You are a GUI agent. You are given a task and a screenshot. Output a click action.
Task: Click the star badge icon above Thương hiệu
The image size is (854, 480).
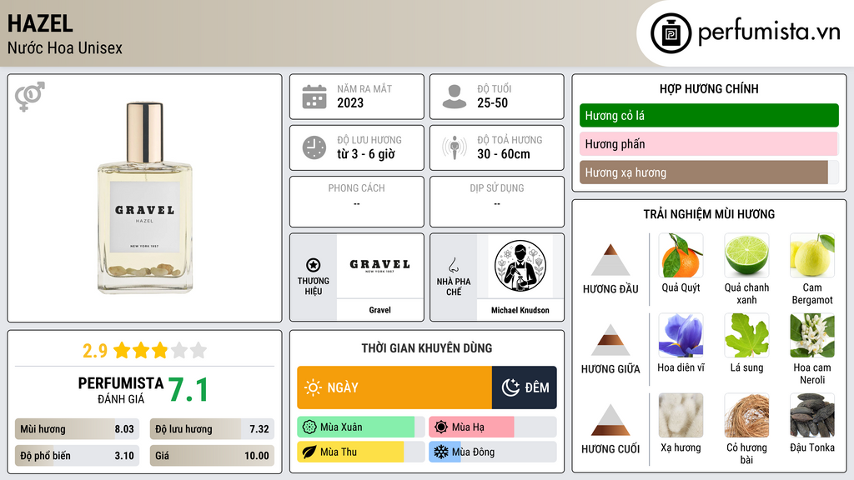314,265
